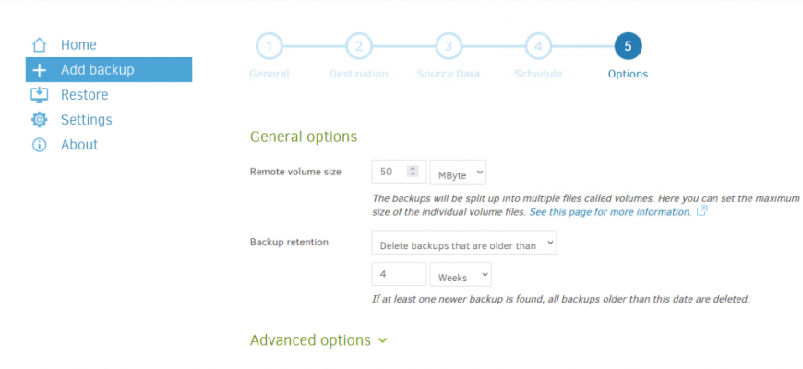Jump to step 3 Source Data

[448, 45]
